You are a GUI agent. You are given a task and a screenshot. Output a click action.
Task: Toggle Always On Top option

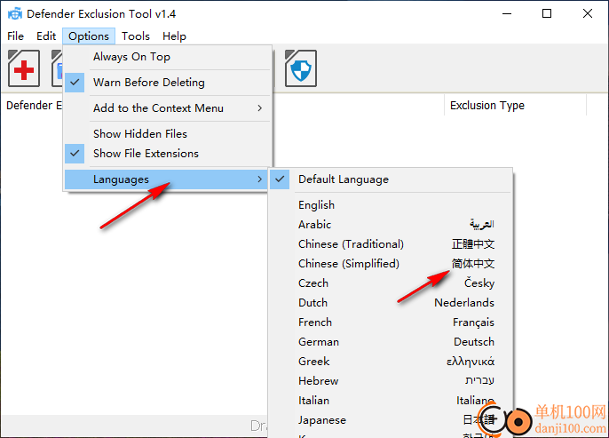(168, 57)
